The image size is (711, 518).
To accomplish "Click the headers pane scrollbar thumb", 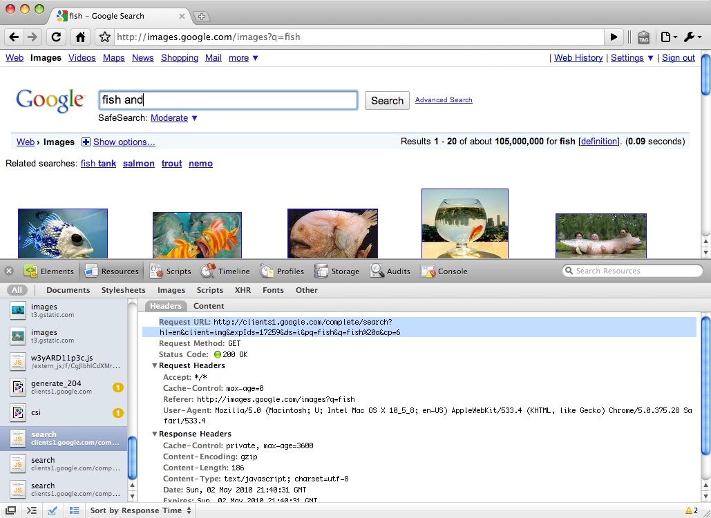I will (x=705, y=385).
